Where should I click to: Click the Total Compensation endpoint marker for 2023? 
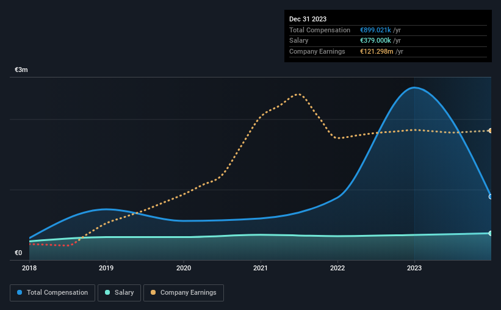(x=491, y=197)
